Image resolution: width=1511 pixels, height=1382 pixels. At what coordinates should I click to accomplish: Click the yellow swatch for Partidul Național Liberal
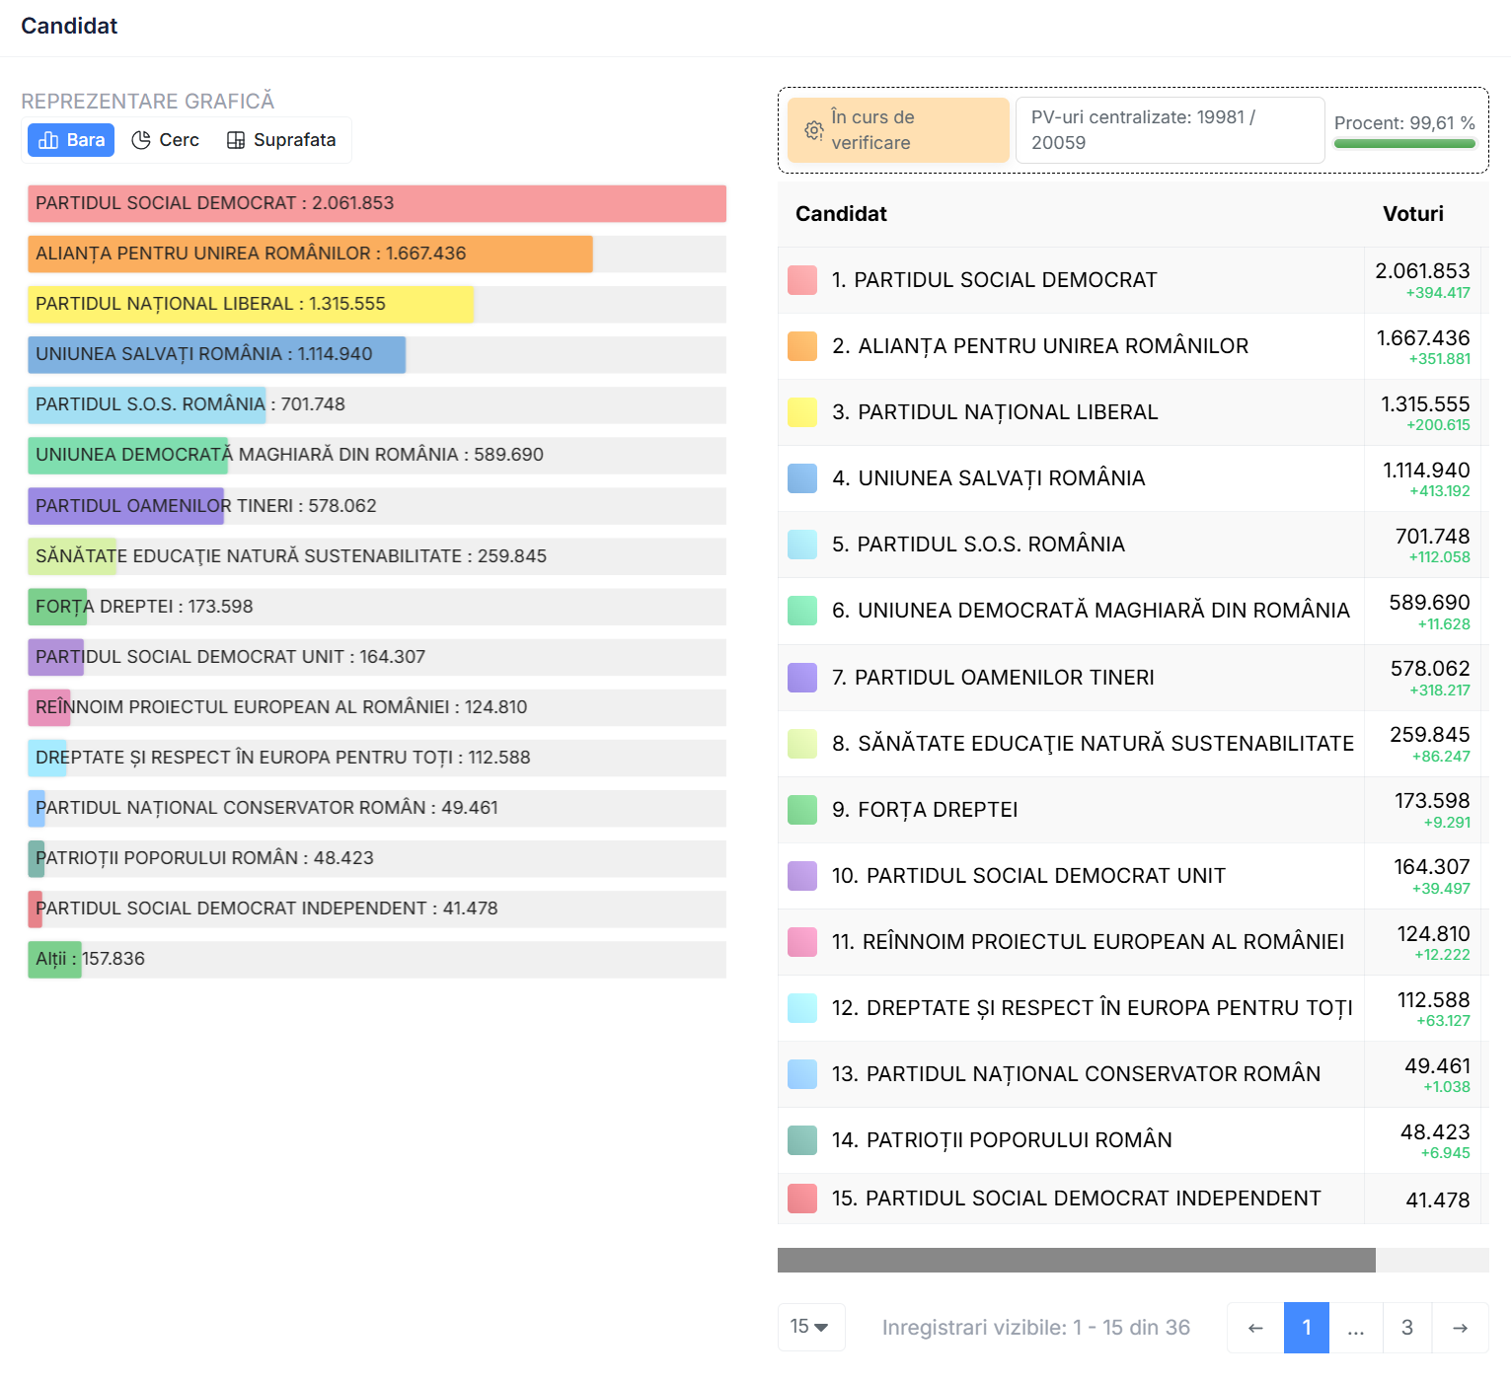(802, 412)
